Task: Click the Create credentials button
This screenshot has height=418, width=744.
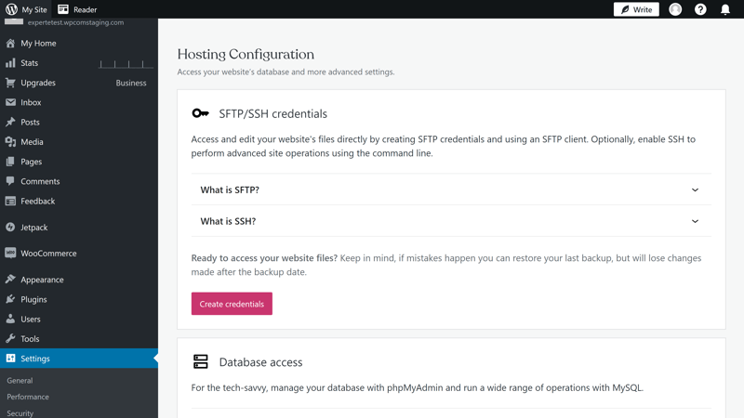Action: pos(232,304)
